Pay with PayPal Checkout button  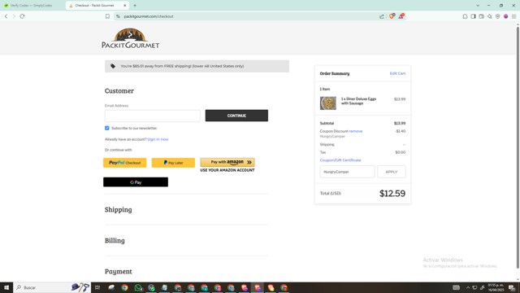pos(124,163)
